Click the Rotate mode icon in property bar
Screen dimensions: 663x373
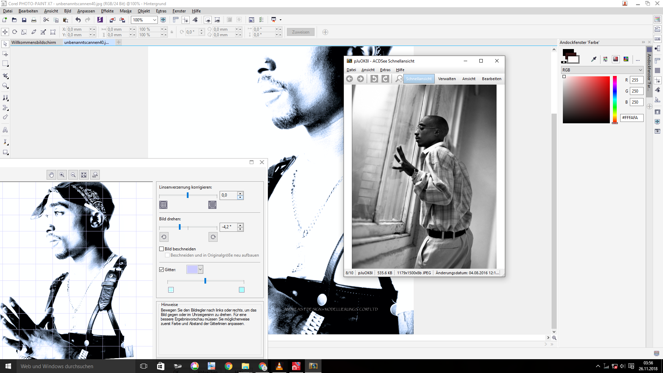coord(15,32)
